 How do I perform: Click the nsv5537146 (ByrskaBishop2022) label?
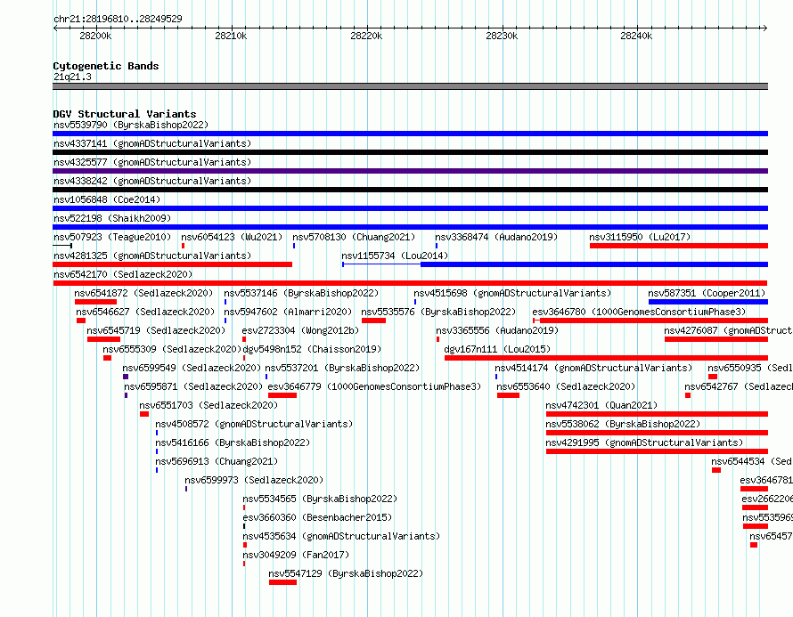[301, 293]
